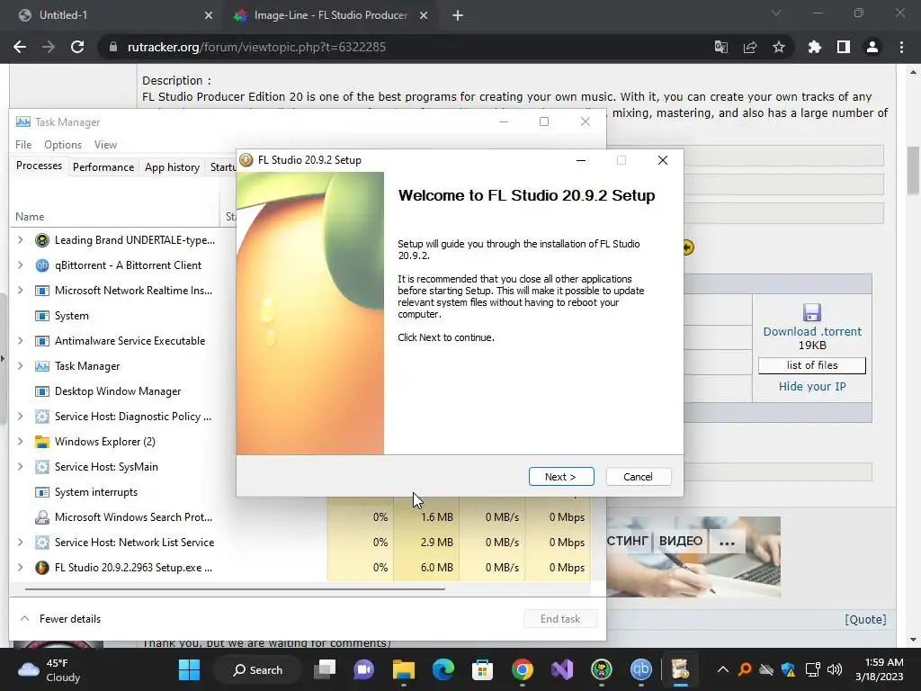Viewport: 921px width, 691px height.
Task: Click the browser page vertical scrollbar thumb
Action: [x=913, y=170]
